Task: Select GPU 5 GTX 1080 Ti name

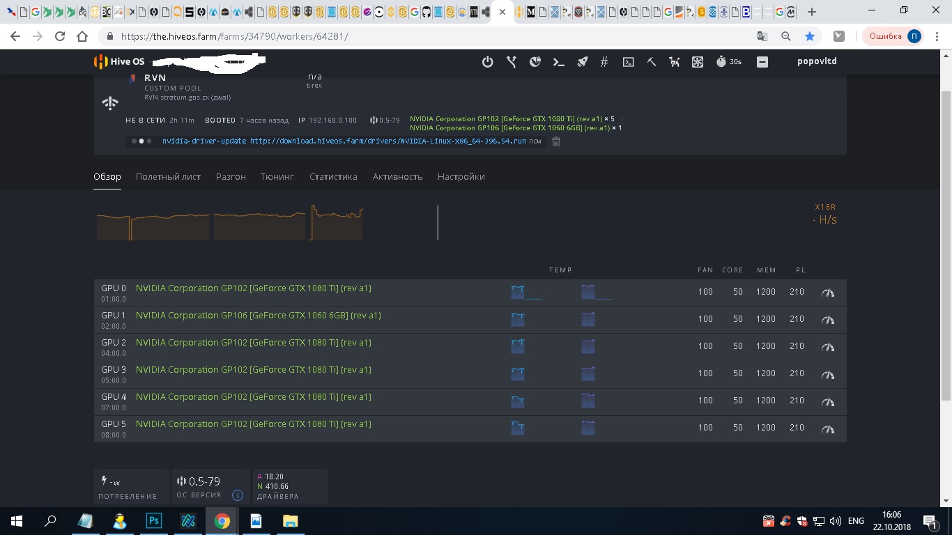Action: click(x=253, y=424)
